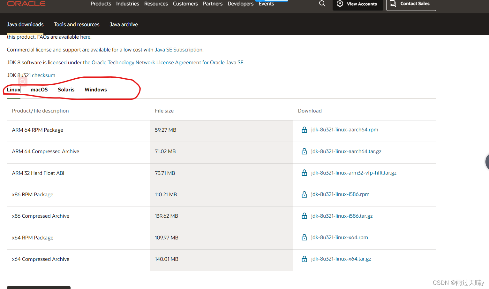Download jdk-8u321-linux-x64.tar.gz
489x289 pixels.
click(341, 259)
